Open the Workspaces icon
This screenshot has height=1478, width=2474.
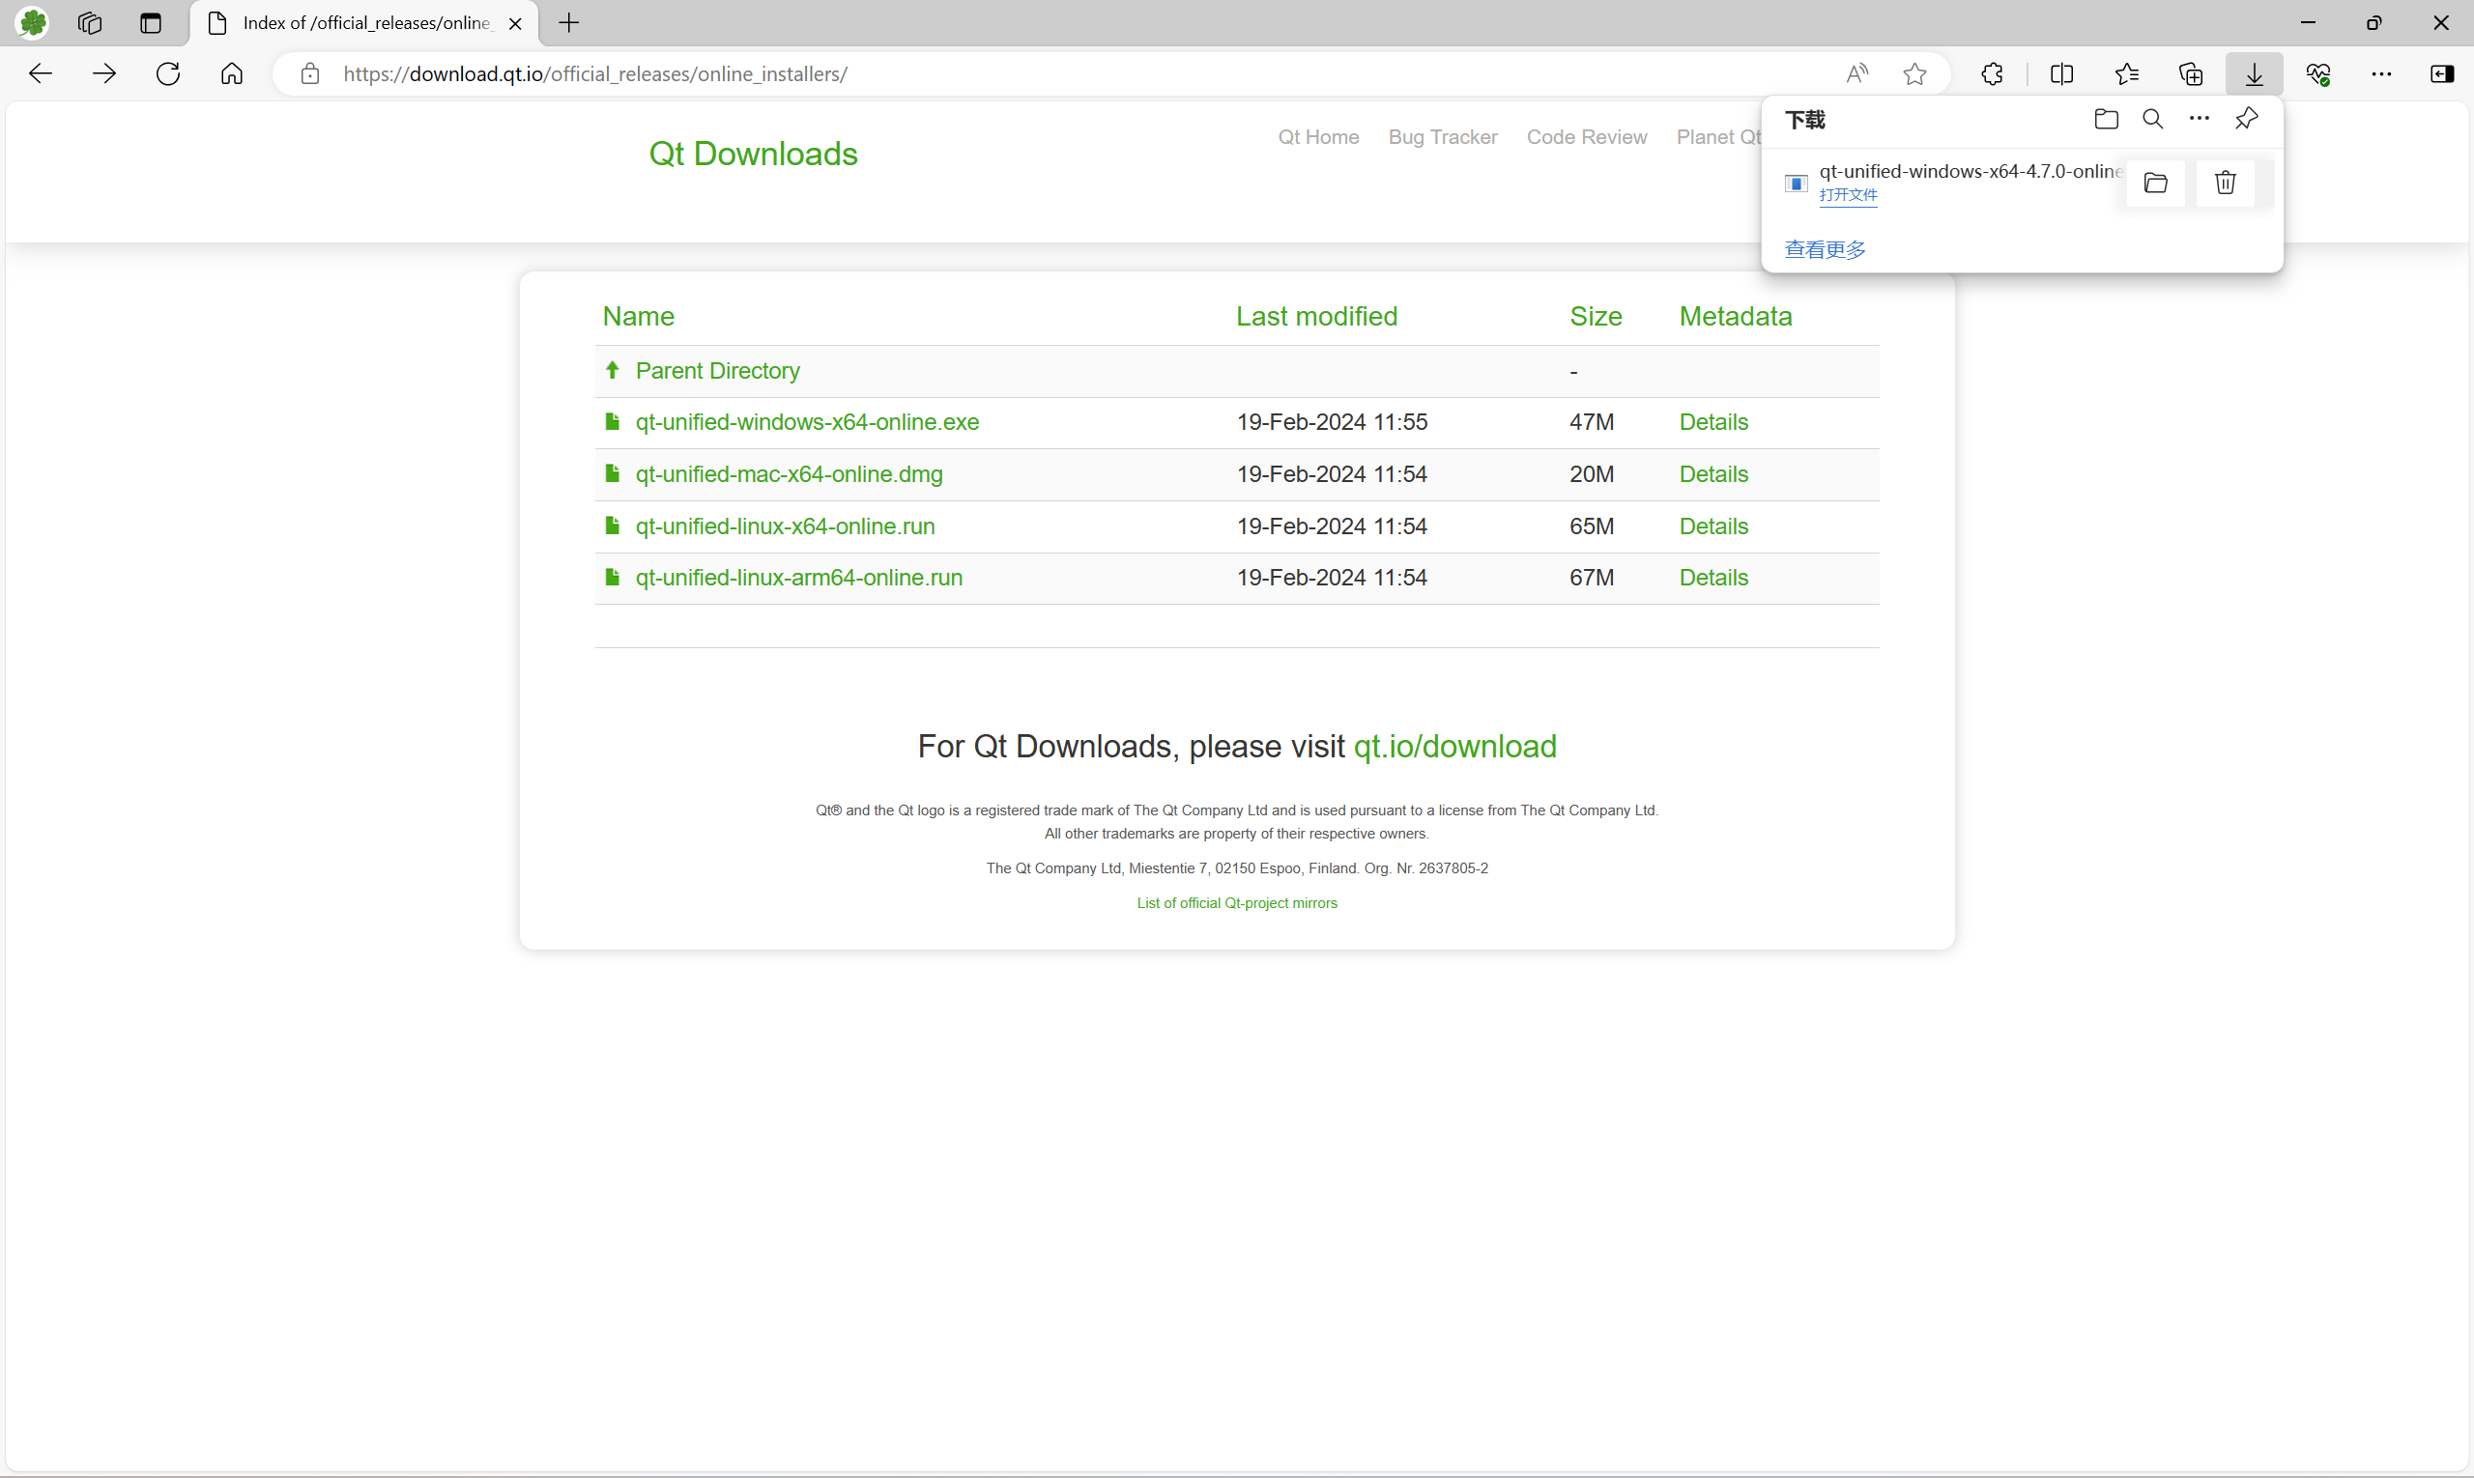pos(90,22)
